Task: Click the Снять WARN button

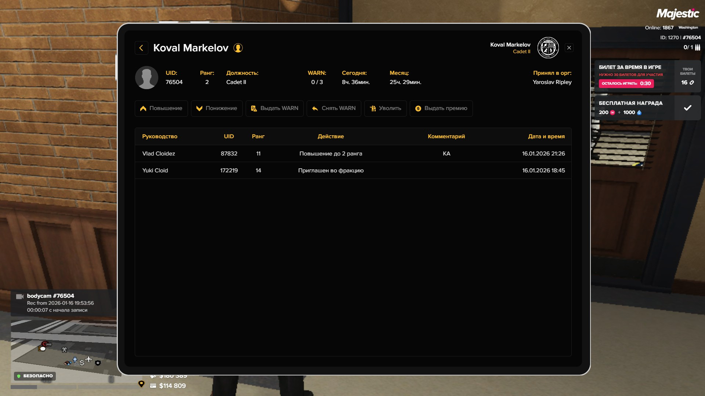Action: pyautogui.click(x=333, y=109)
